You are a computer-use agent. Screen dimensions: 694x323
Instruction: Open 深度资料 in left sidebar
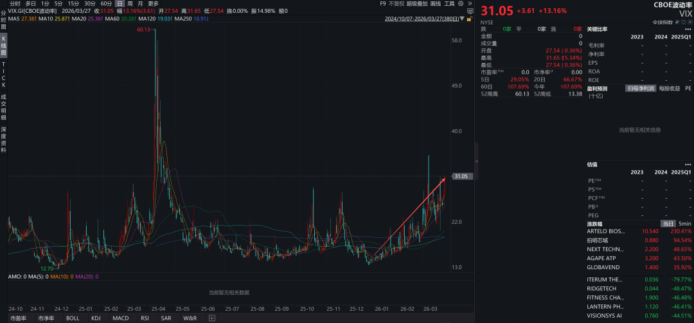[4, 140]
